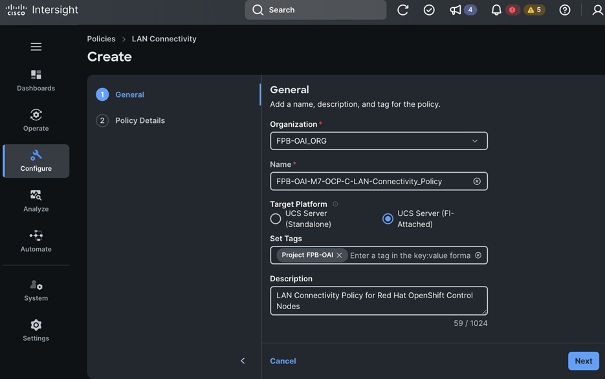Click the Target Platform info icon
605x379 pixels.
(x=335, y=204)
